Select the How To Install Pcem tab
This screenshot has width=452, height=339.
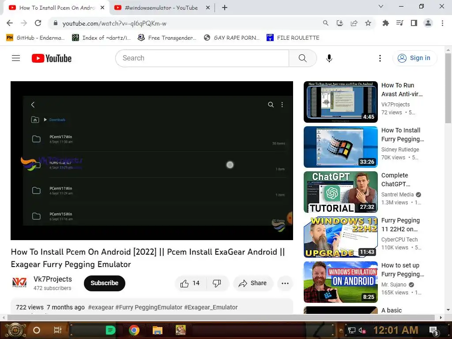[57, 8]
